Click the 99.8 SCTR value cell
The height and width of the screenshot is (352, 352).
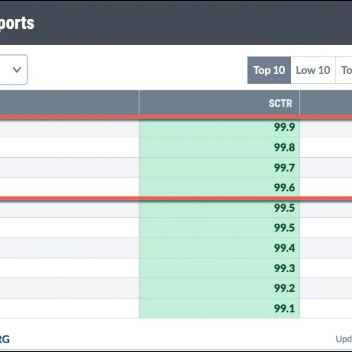[x=219, y=147]
